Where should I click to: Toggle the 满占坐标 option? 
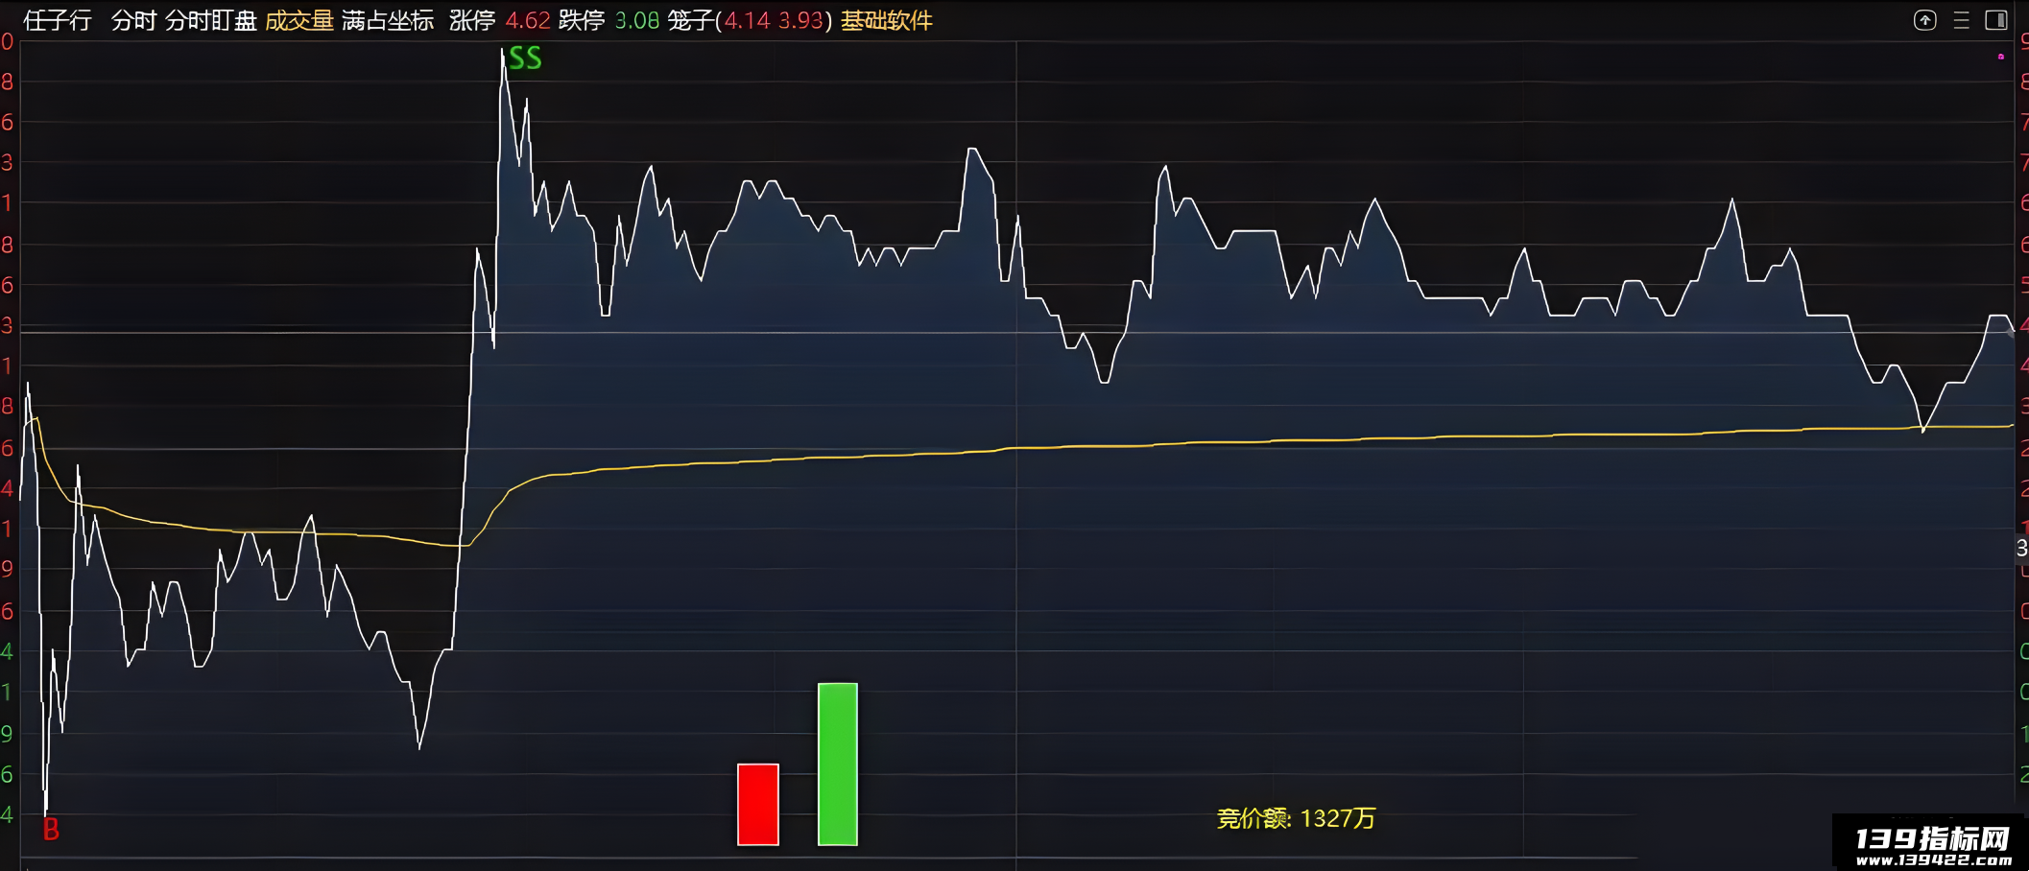[388, 20]
